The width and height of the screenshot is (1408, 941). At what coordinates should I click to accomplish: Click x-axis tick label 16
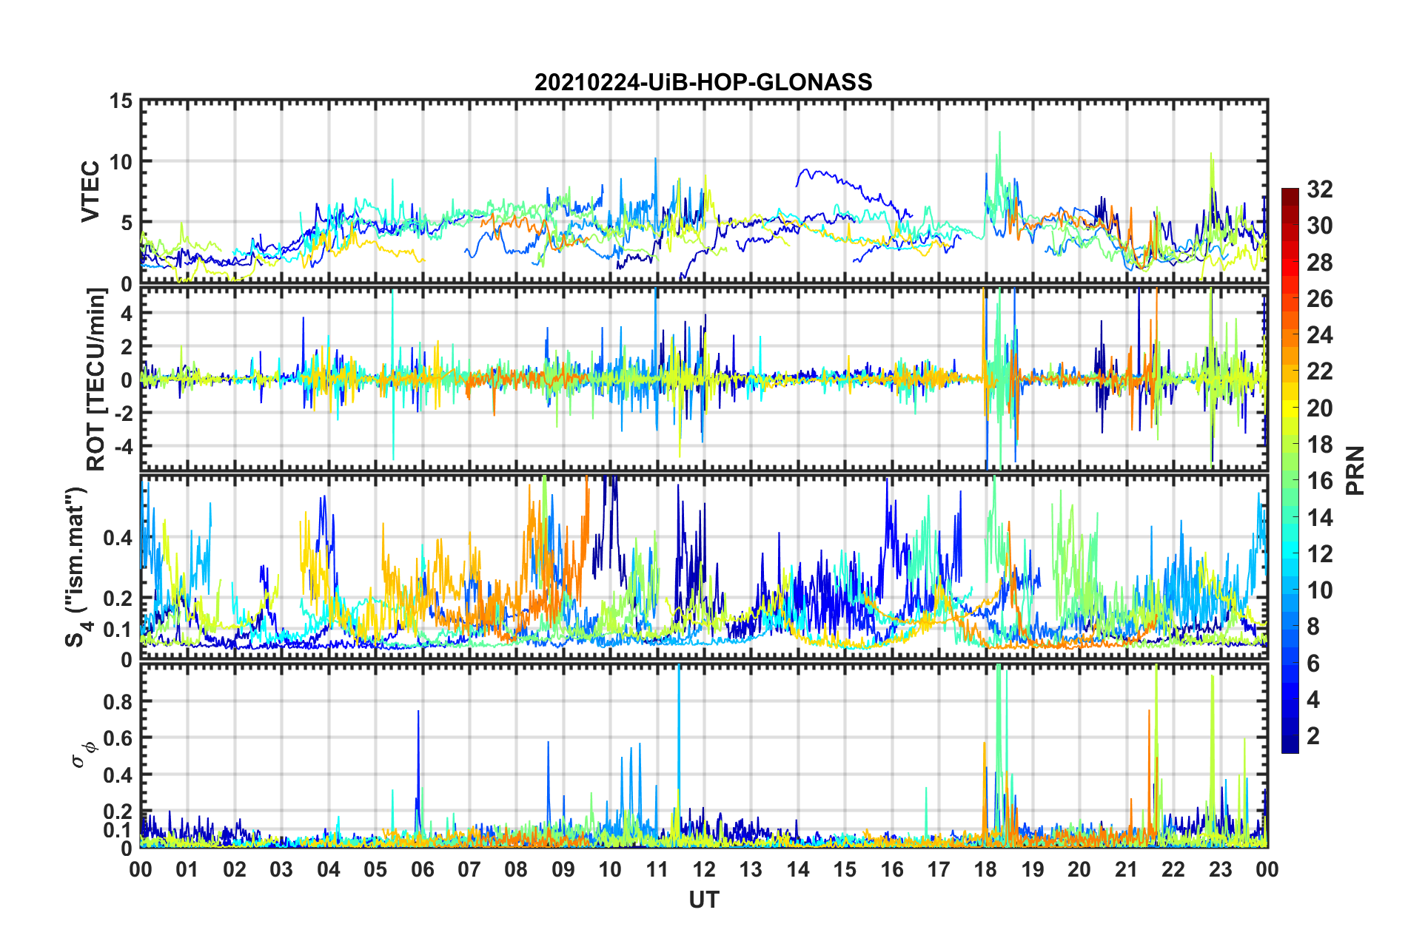[892, 869]
